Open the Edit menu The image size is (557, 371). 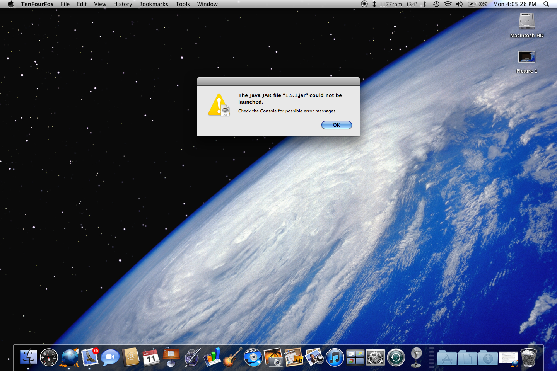pos(82,4)
